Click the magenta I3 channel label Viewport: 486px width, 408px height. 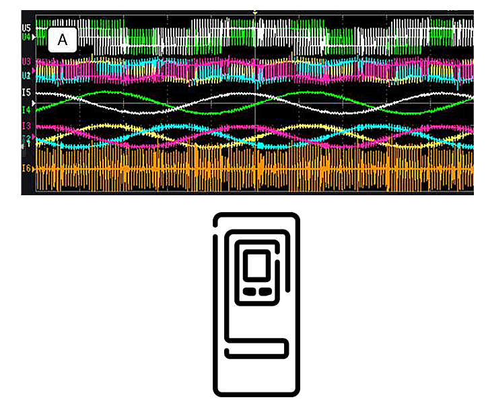(x=26, y=127)
